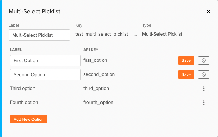Edit the field Label input box
The width and height of the screenshot is (218, 137).
39,35
